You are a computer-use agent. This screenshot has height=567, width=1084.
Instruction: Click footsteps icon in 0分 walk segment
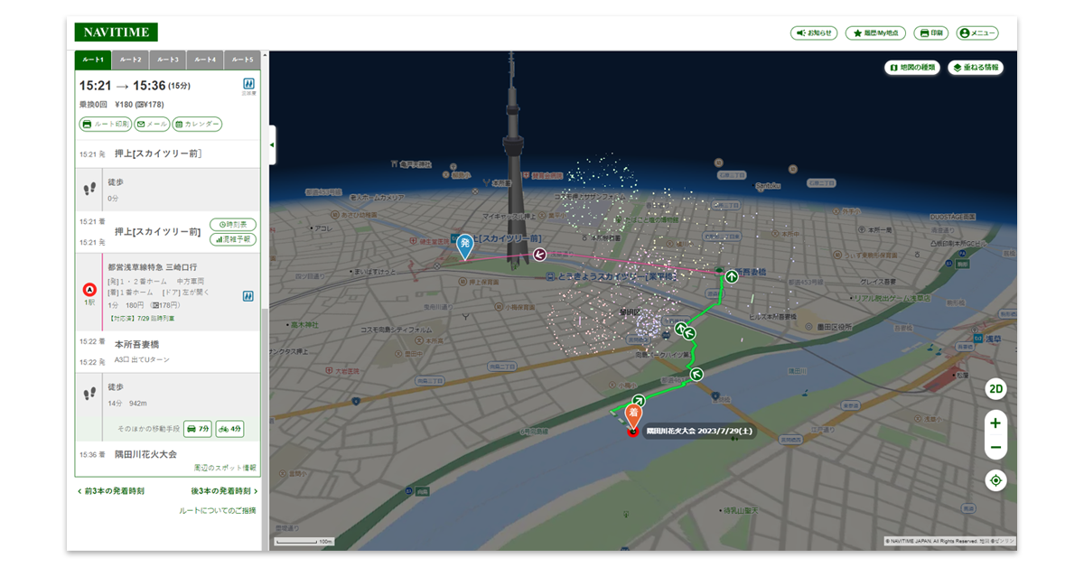tap(89, 189)
